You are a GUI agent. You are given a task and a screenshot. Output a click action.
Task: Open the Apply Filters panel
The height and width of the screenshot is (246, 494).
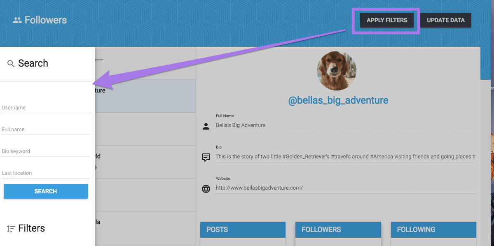pos(387,21)
